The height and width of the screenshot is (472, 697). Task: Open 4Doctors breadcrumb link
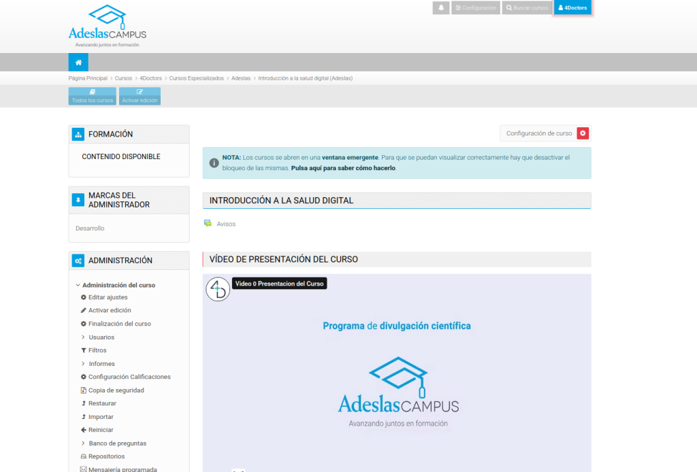tap(150, 78)
